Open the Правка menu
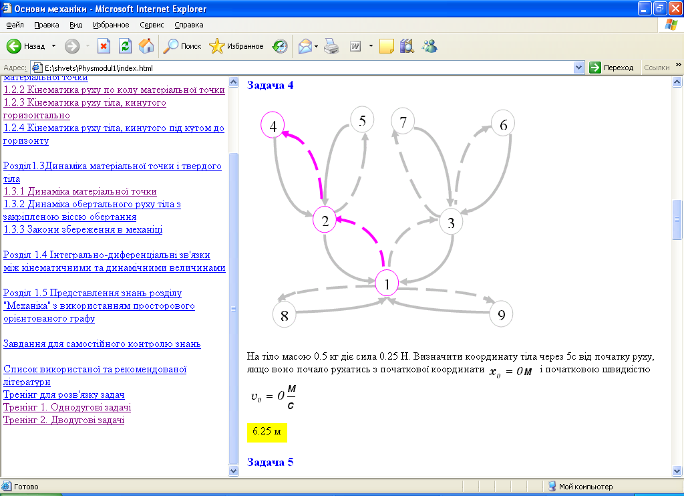 coord(47,25)
